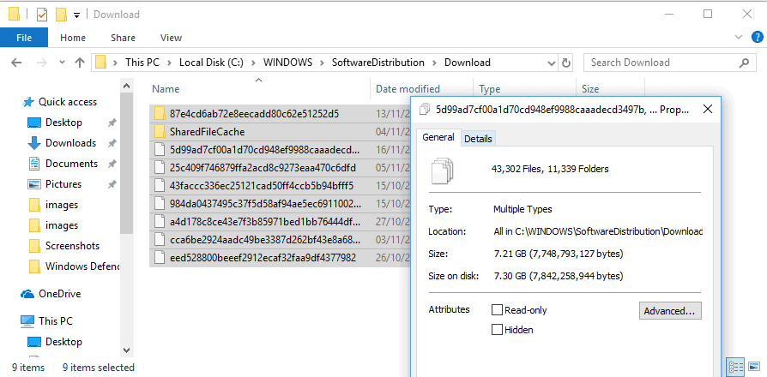Refresh the Download folder

566,63
